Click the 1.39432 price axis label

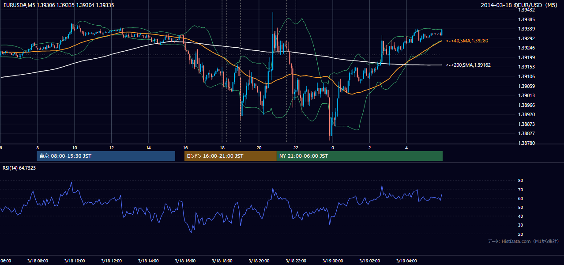[x=526, y=10]
